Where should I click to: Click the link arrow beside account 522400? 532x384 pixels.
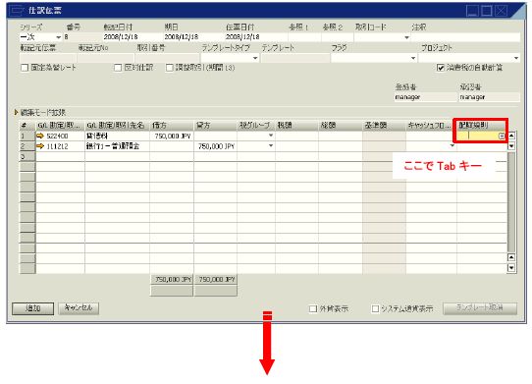click(x=40, y=136)
